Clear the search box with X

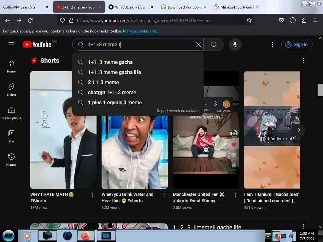[198, 44]
